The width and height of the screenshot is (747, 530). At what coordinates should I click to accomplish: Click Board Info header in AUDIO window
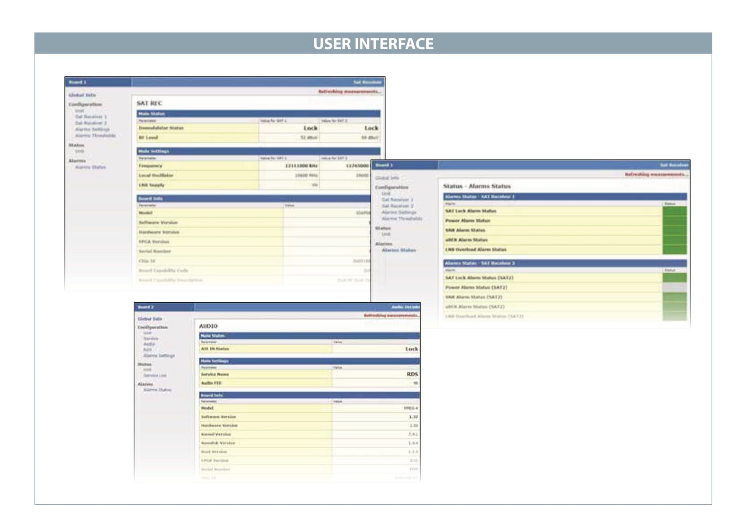(309, 395)
